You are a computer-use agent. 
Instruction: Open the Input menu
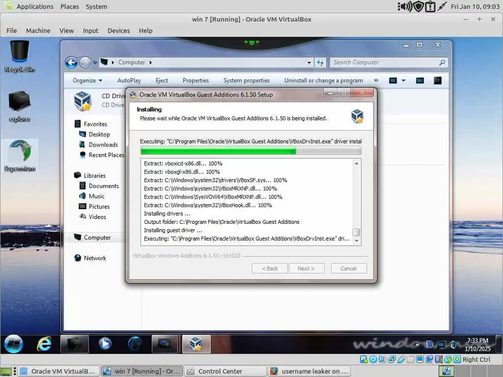tap(90, 30)
